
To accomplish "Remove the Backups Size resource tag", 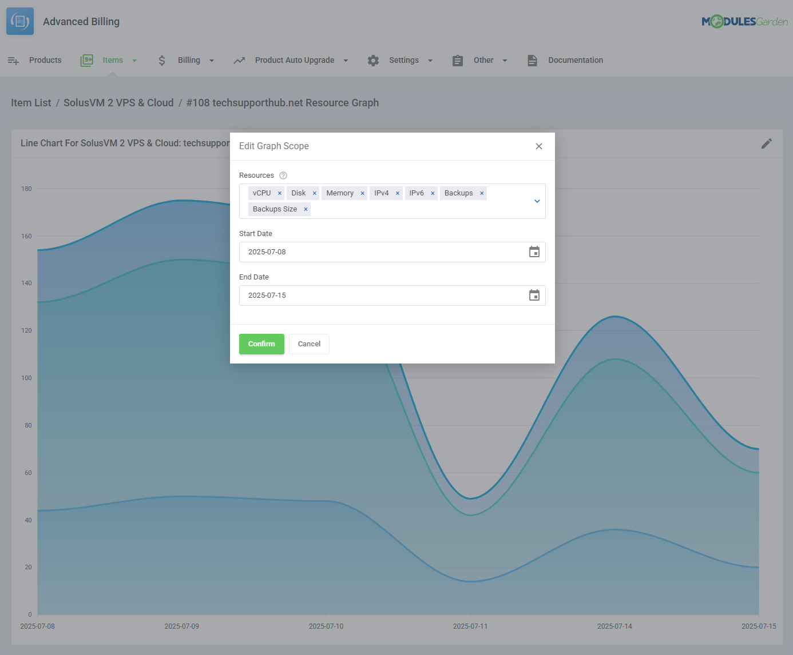I will pyautogui.click(x=306, y=209).
